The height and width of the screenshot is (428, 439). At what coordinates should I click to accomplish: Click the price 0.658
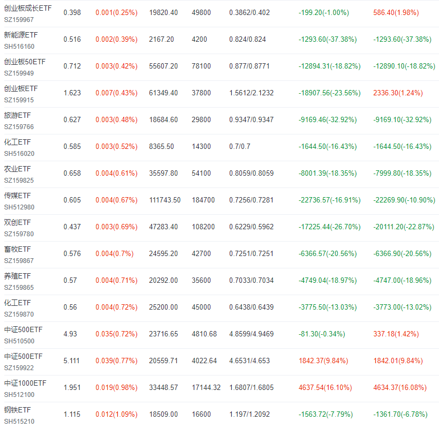[72, 174]
